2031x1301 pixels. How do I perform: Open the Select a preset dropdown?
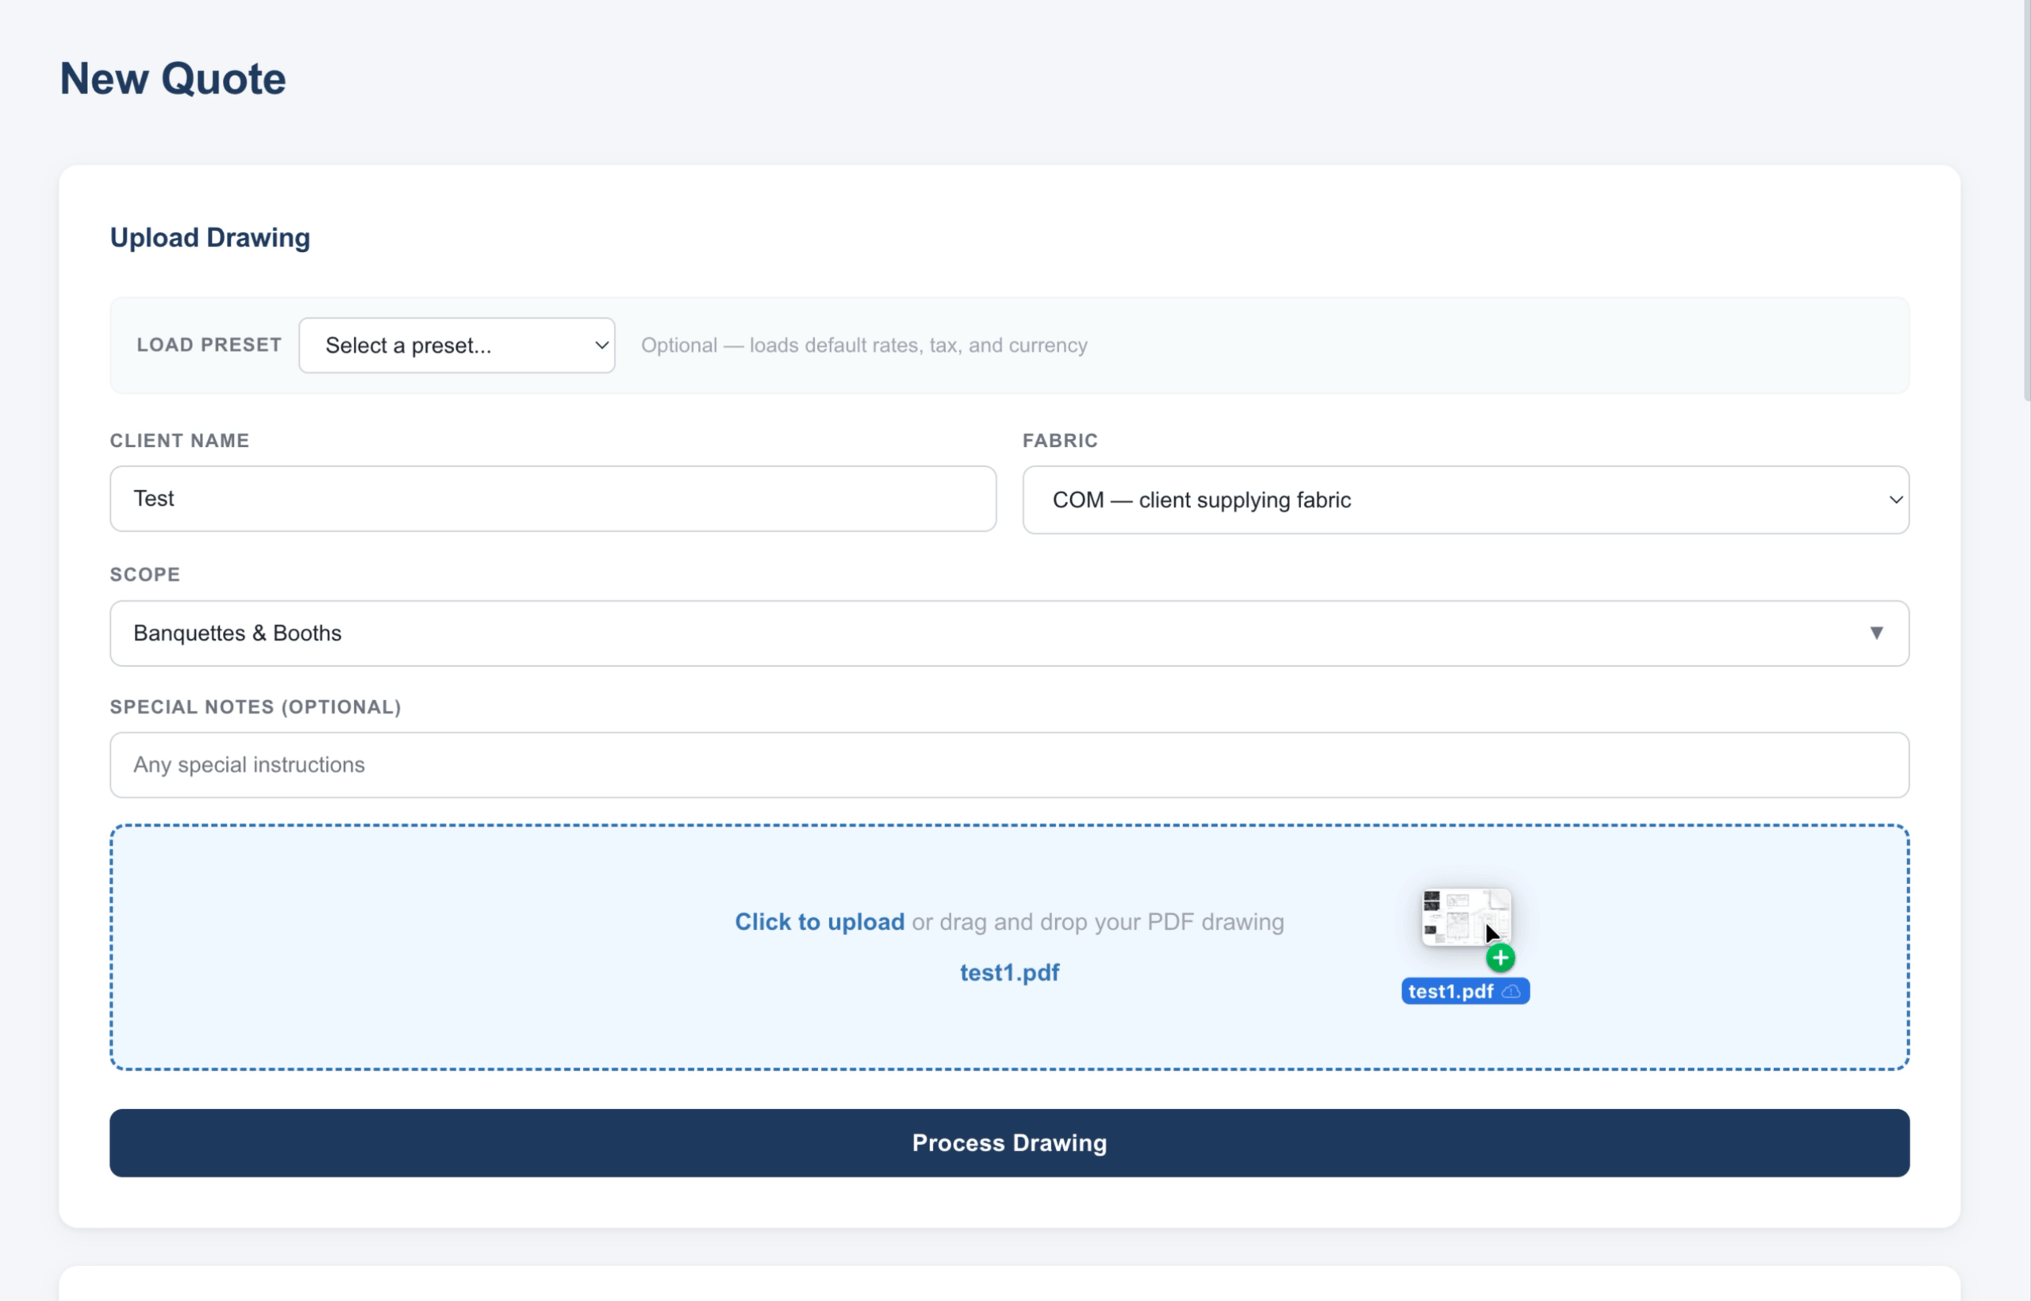point(456,345)
